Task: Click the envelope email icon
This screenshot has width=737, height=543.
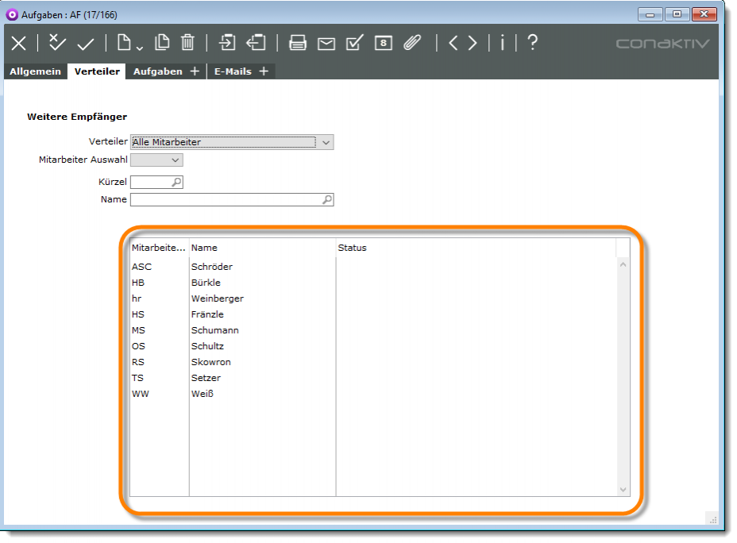Action: coord(326,44)
